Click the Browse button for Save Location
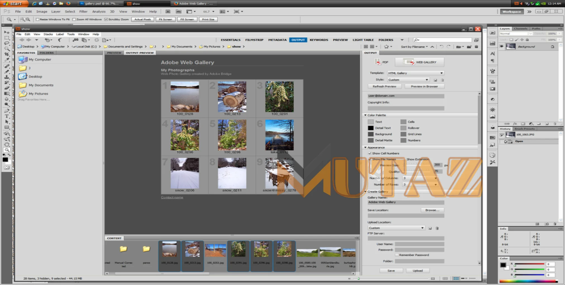The width and height of the screenshot is (565, 285). (432, 210)
